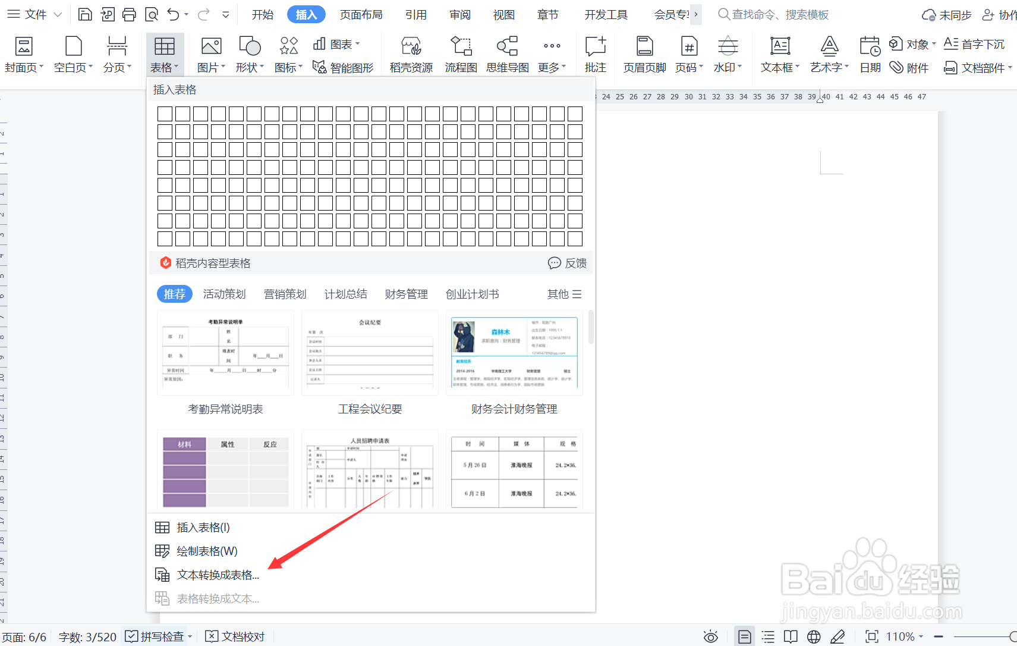1017x646 pixels.
Task: Open the 形状 shapes dropdown
Action: click(x=249, y=54)
